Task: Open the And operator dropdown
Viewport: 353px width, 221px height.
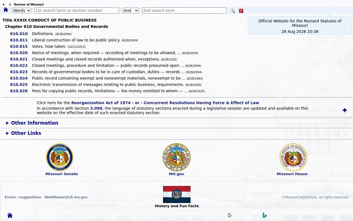Action: pos(130,10)
